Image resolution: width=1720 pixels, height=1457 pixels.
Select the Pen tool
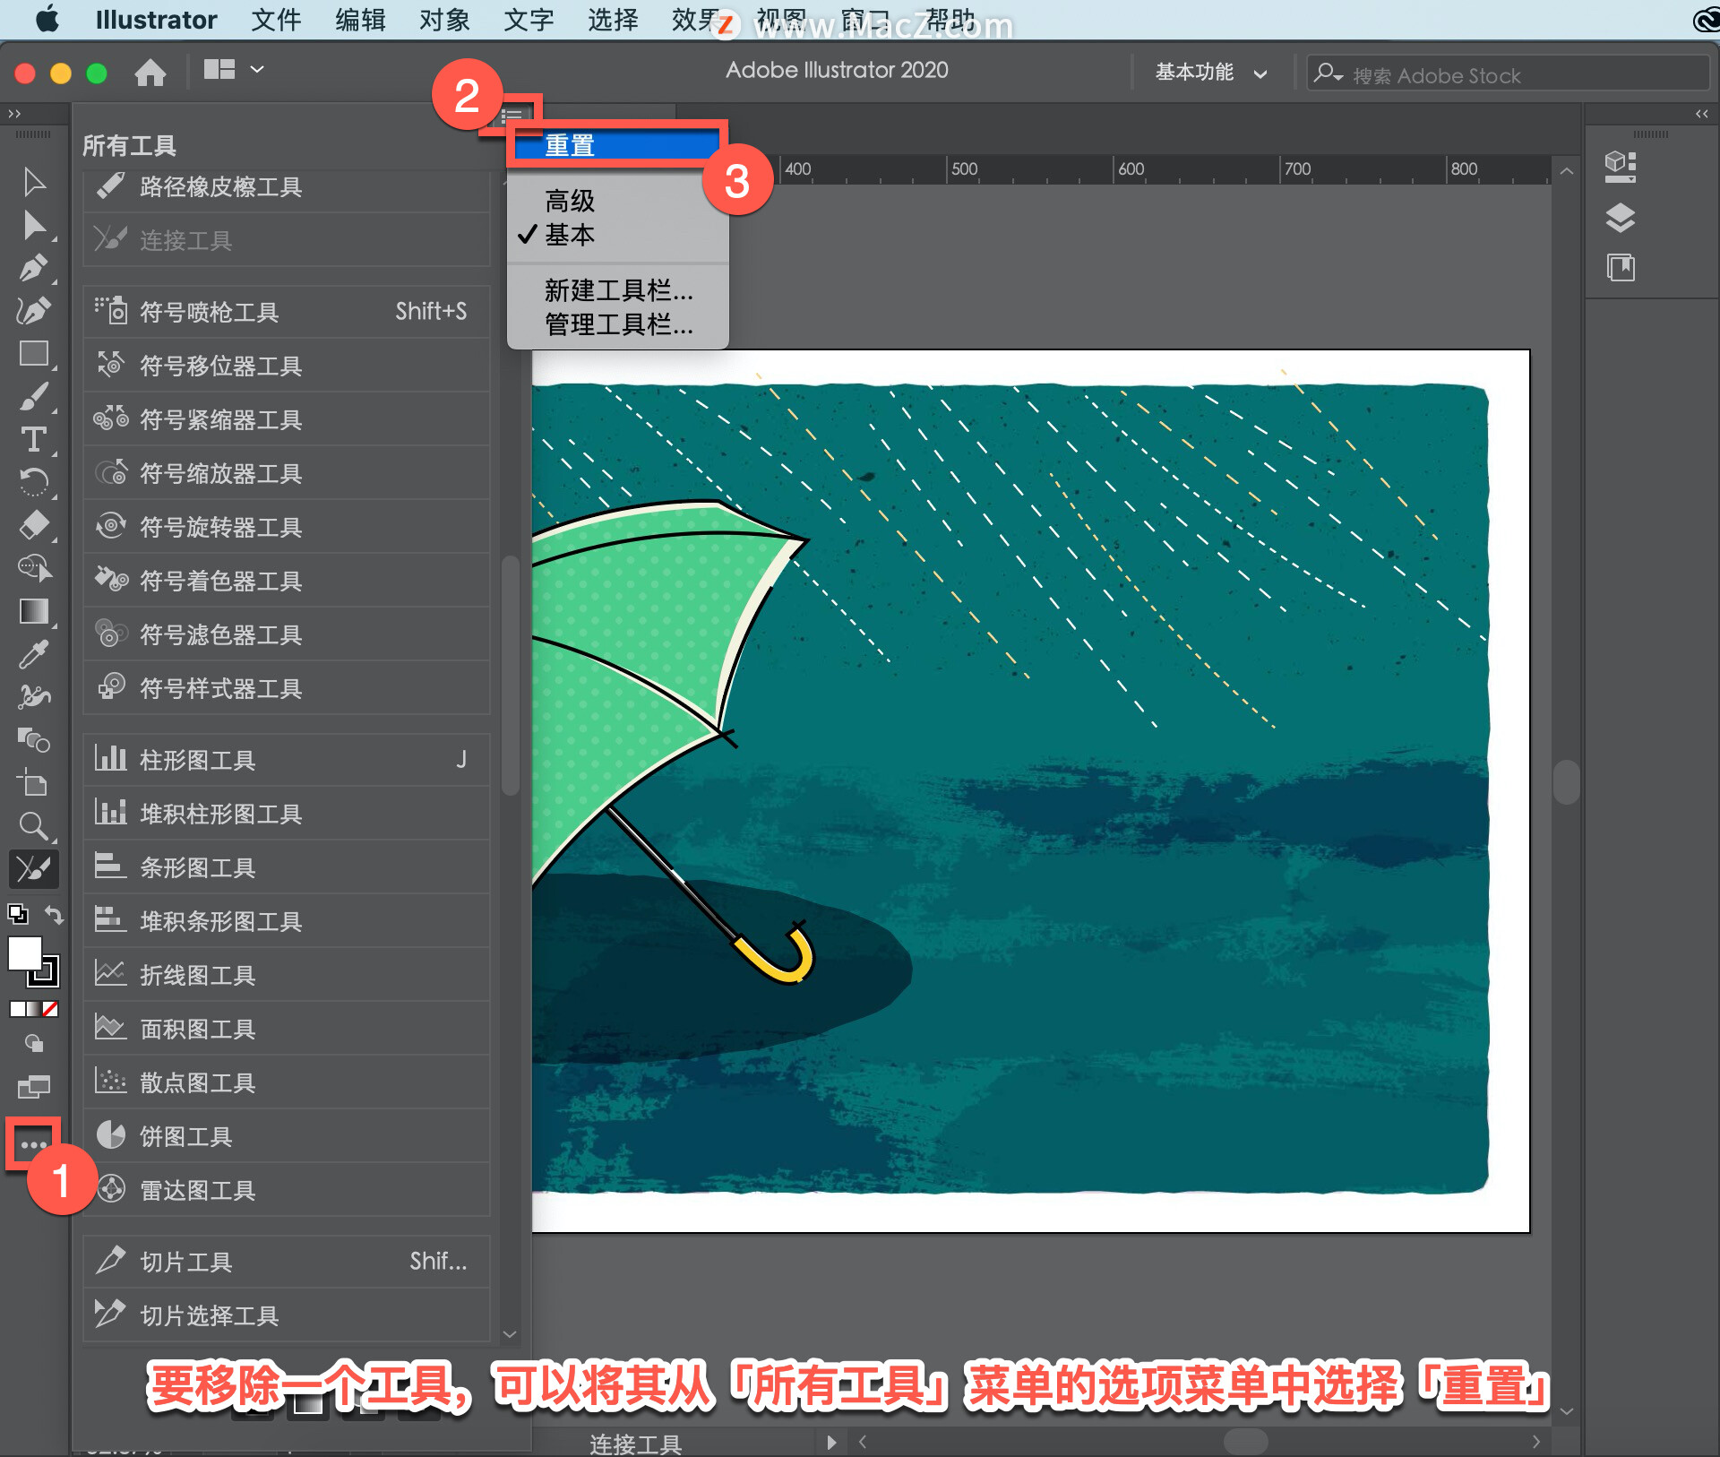pos(34,267)
